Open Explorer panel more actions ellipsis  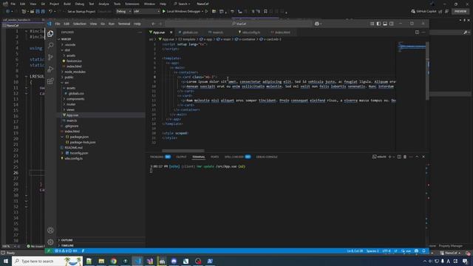click(140, 32)
